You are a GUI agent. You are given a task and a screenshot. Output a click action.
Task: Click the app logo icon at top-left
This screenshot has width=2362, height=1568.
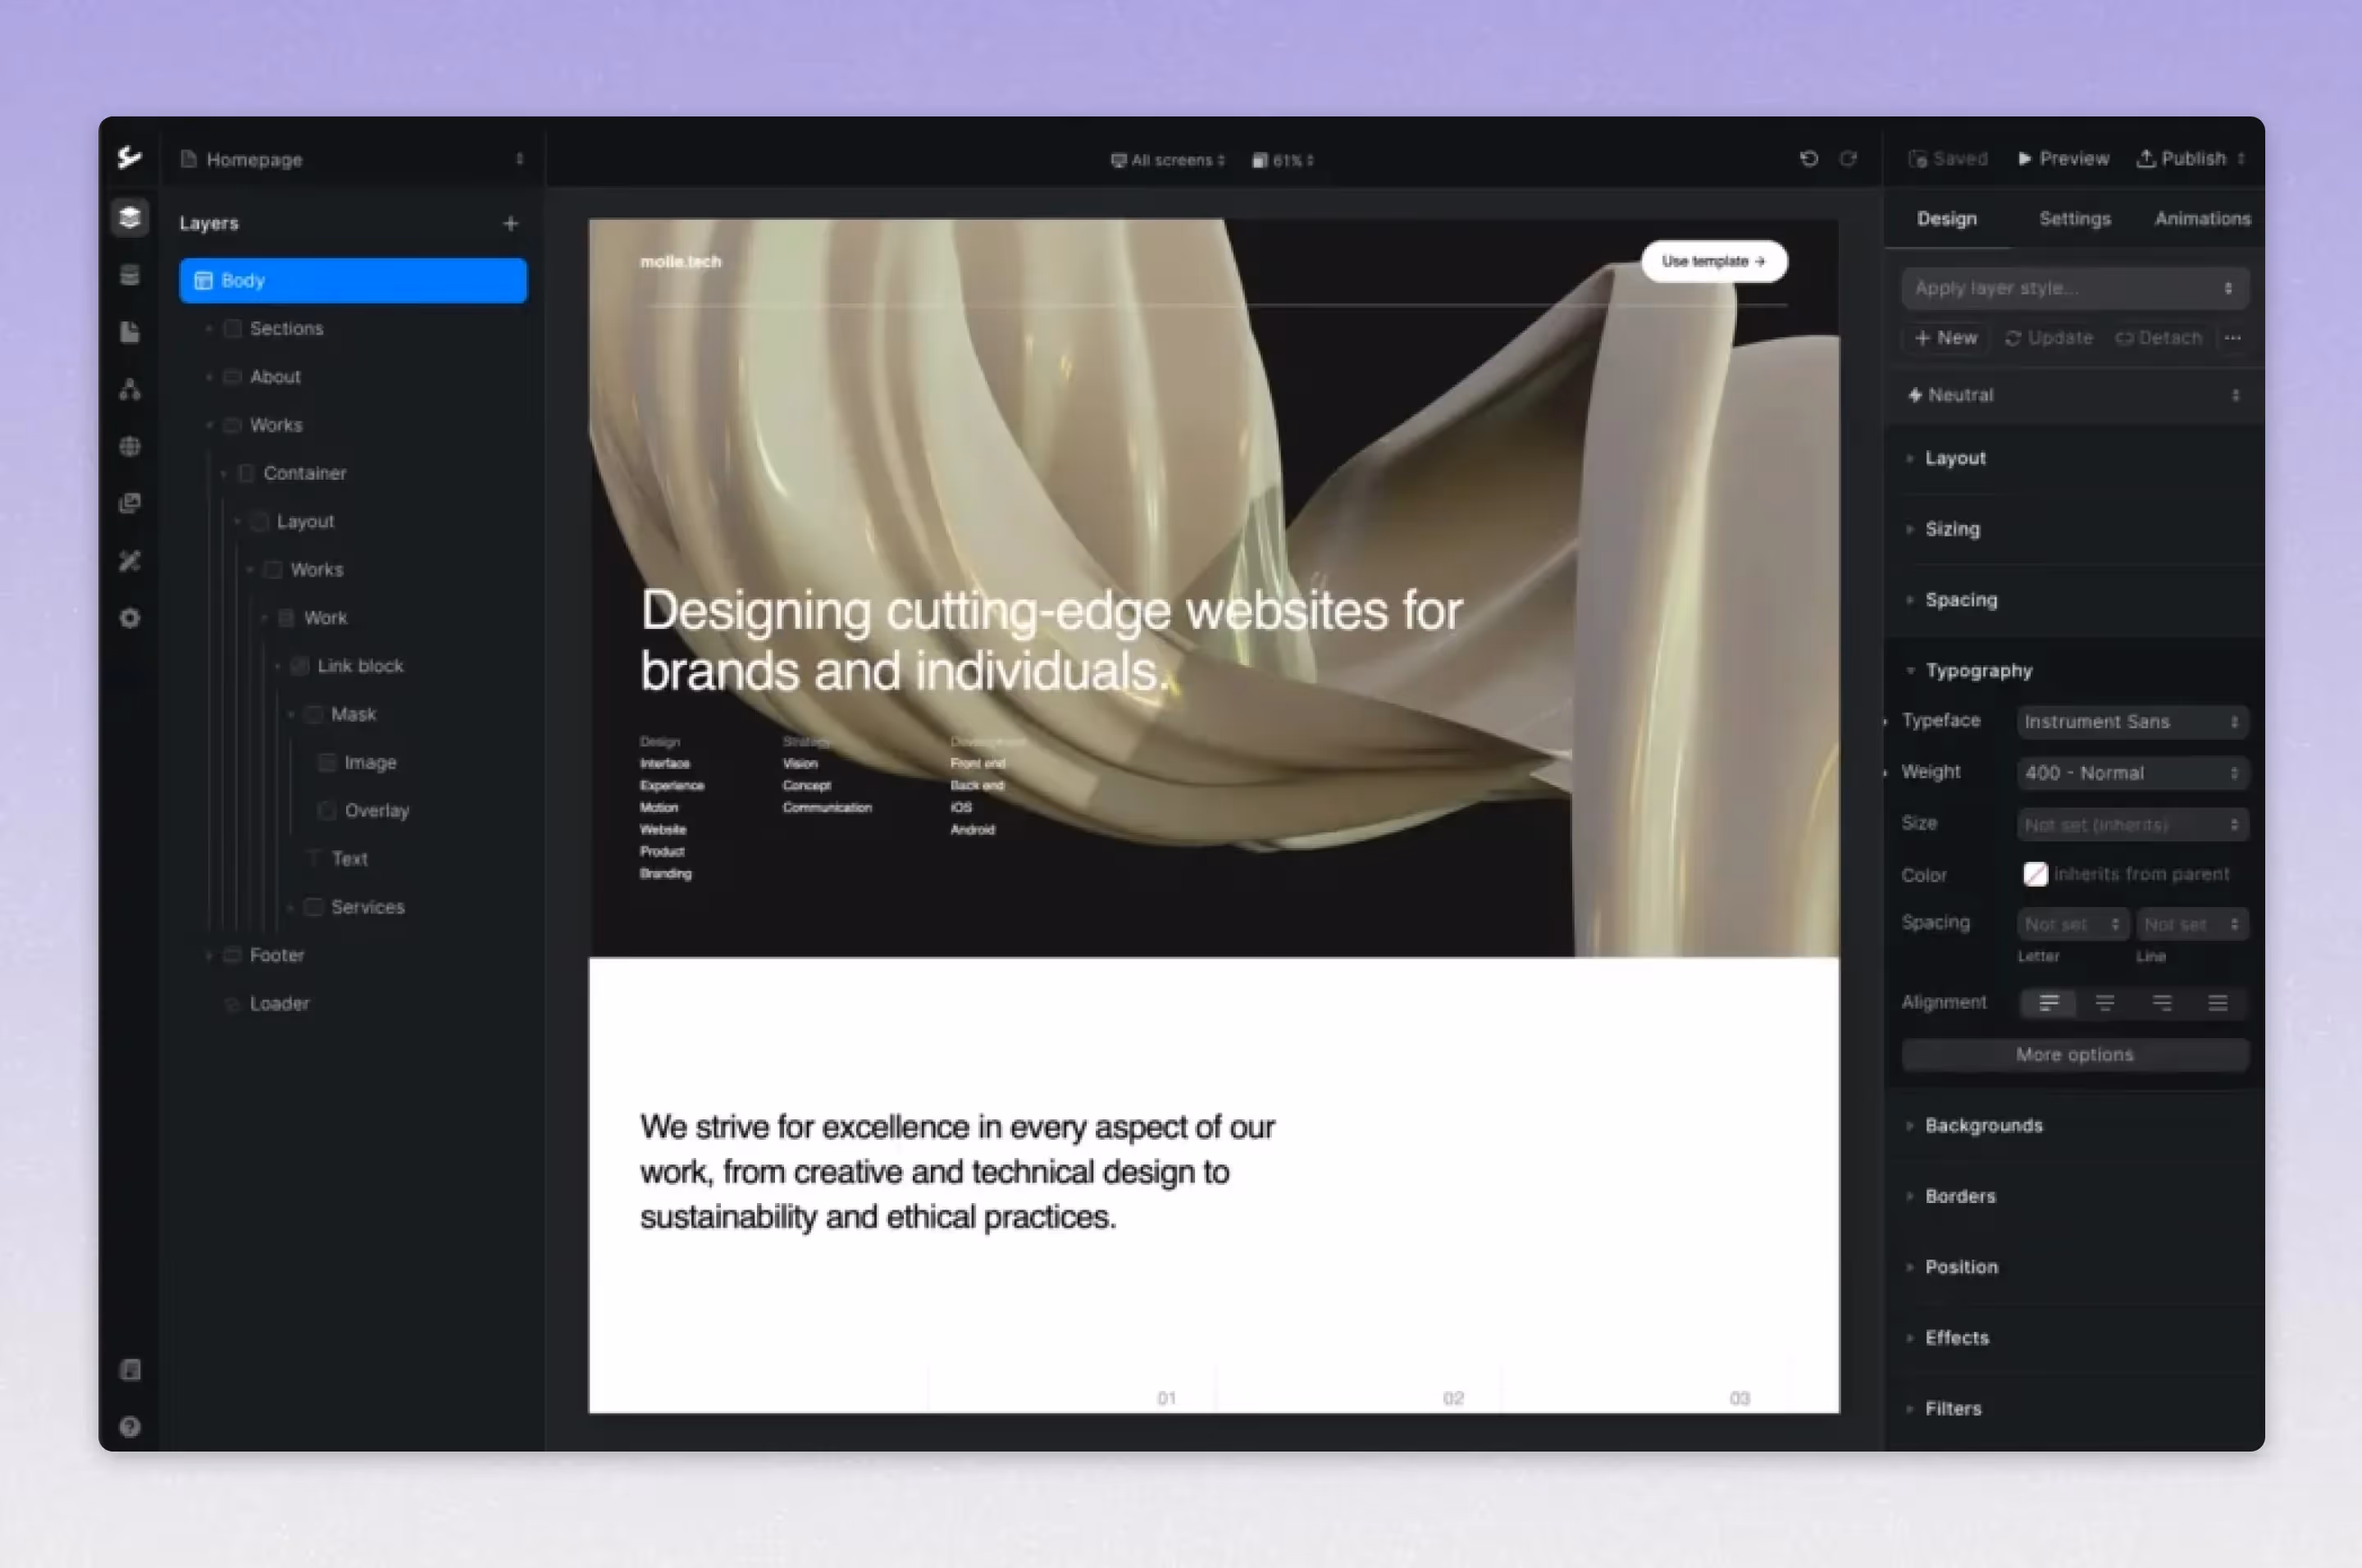tap(129, 157)
